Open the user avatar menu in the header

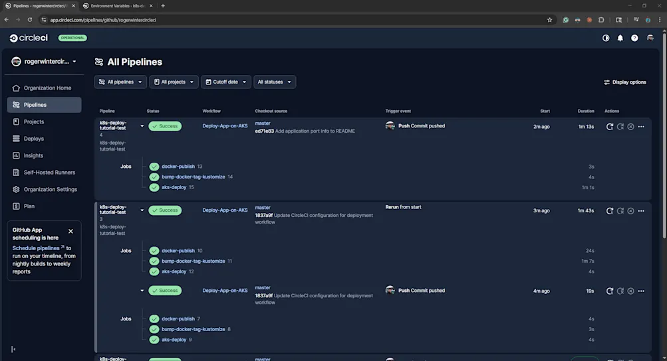[650, 38]
